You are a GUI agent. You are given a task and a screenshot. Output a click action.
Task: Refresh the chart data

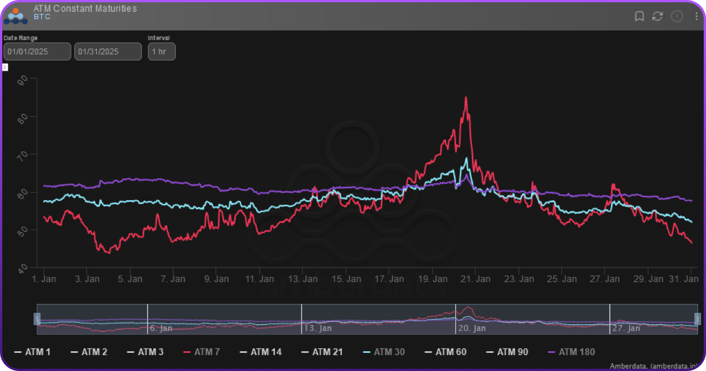657,16
